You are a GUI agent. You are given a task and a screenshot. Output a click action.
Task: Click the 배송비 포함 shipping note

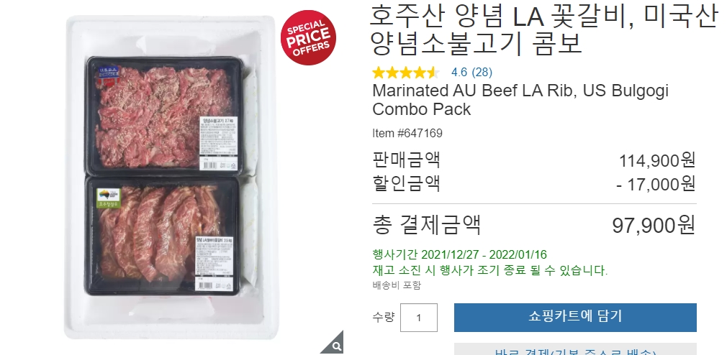(x=397, y=285)
